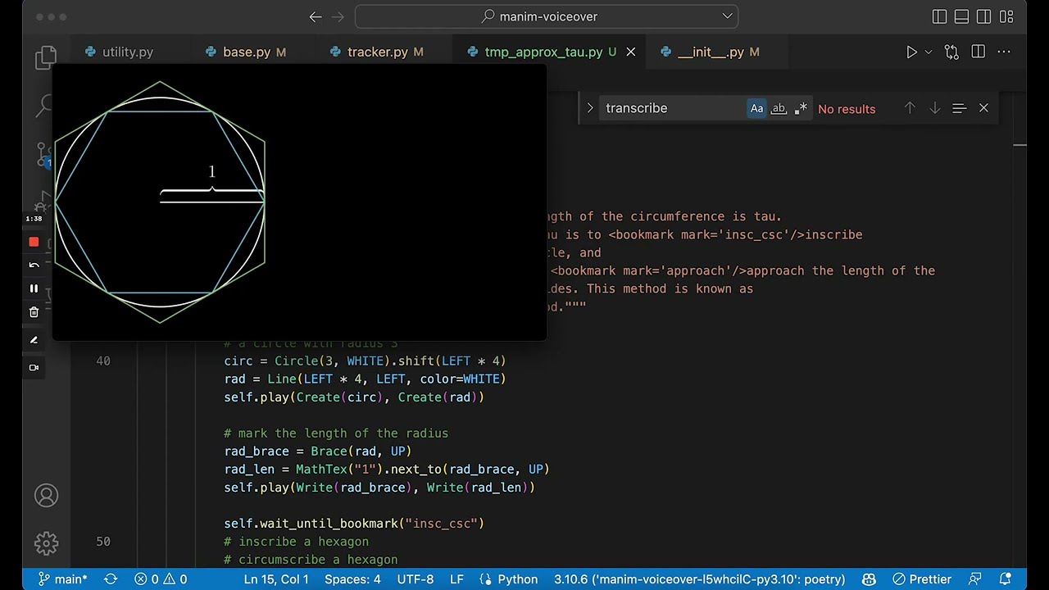Stop the screen recording with red square
The image size is (1049, 590).
tap(34, 243)
